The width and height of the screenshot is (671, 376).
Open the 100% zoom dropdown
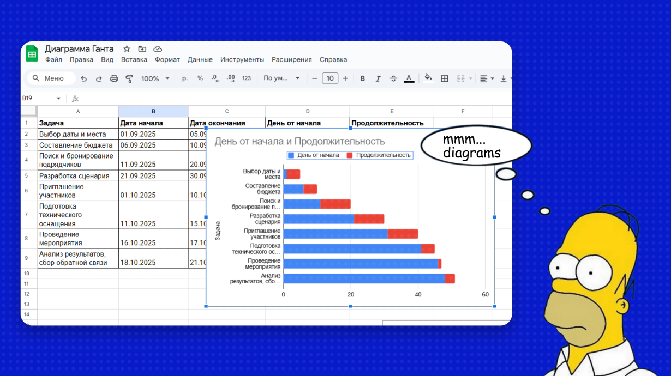click(x=155, y=78)
